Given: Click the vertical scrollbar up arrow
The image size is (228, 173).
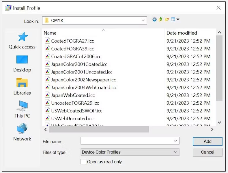Looking at the screenshot, I should click(x=219, y=33).
